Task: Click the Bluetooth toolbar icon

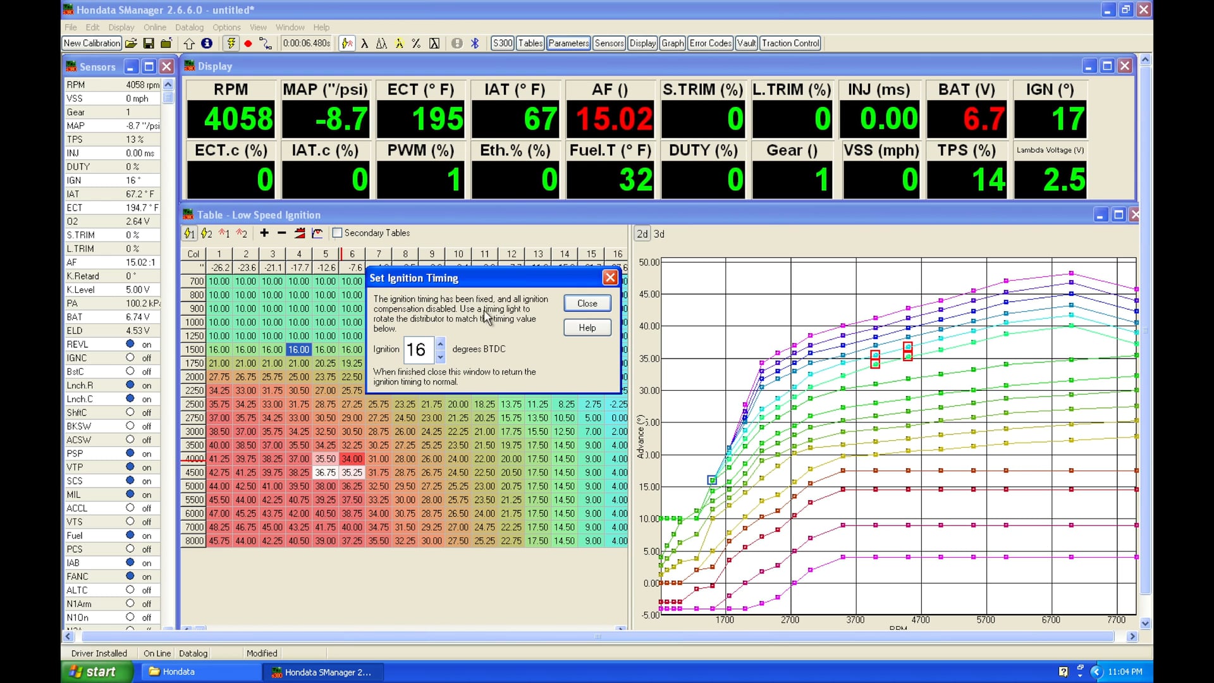Action: [x=474, y=43]
